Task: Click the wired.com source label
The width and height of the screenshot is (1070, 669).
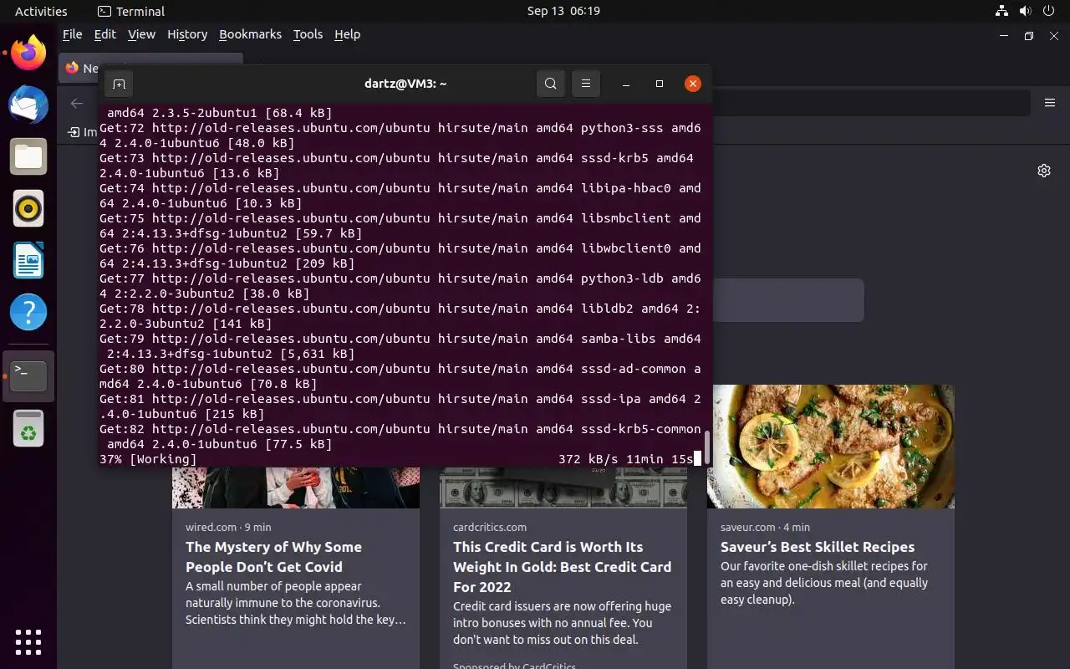Action: 211,527
